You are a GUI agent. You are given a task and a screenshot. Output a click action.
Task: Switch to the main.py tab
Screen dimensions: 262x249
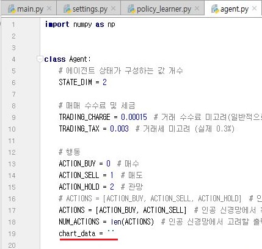(29, 9)
